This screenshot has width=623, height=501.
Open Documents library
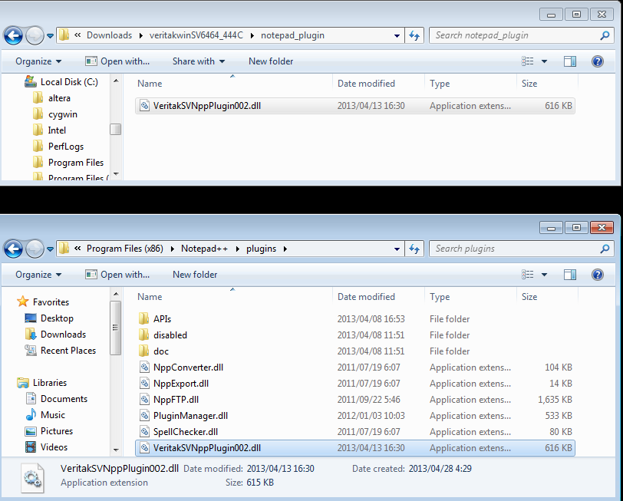tap(56, 399)
